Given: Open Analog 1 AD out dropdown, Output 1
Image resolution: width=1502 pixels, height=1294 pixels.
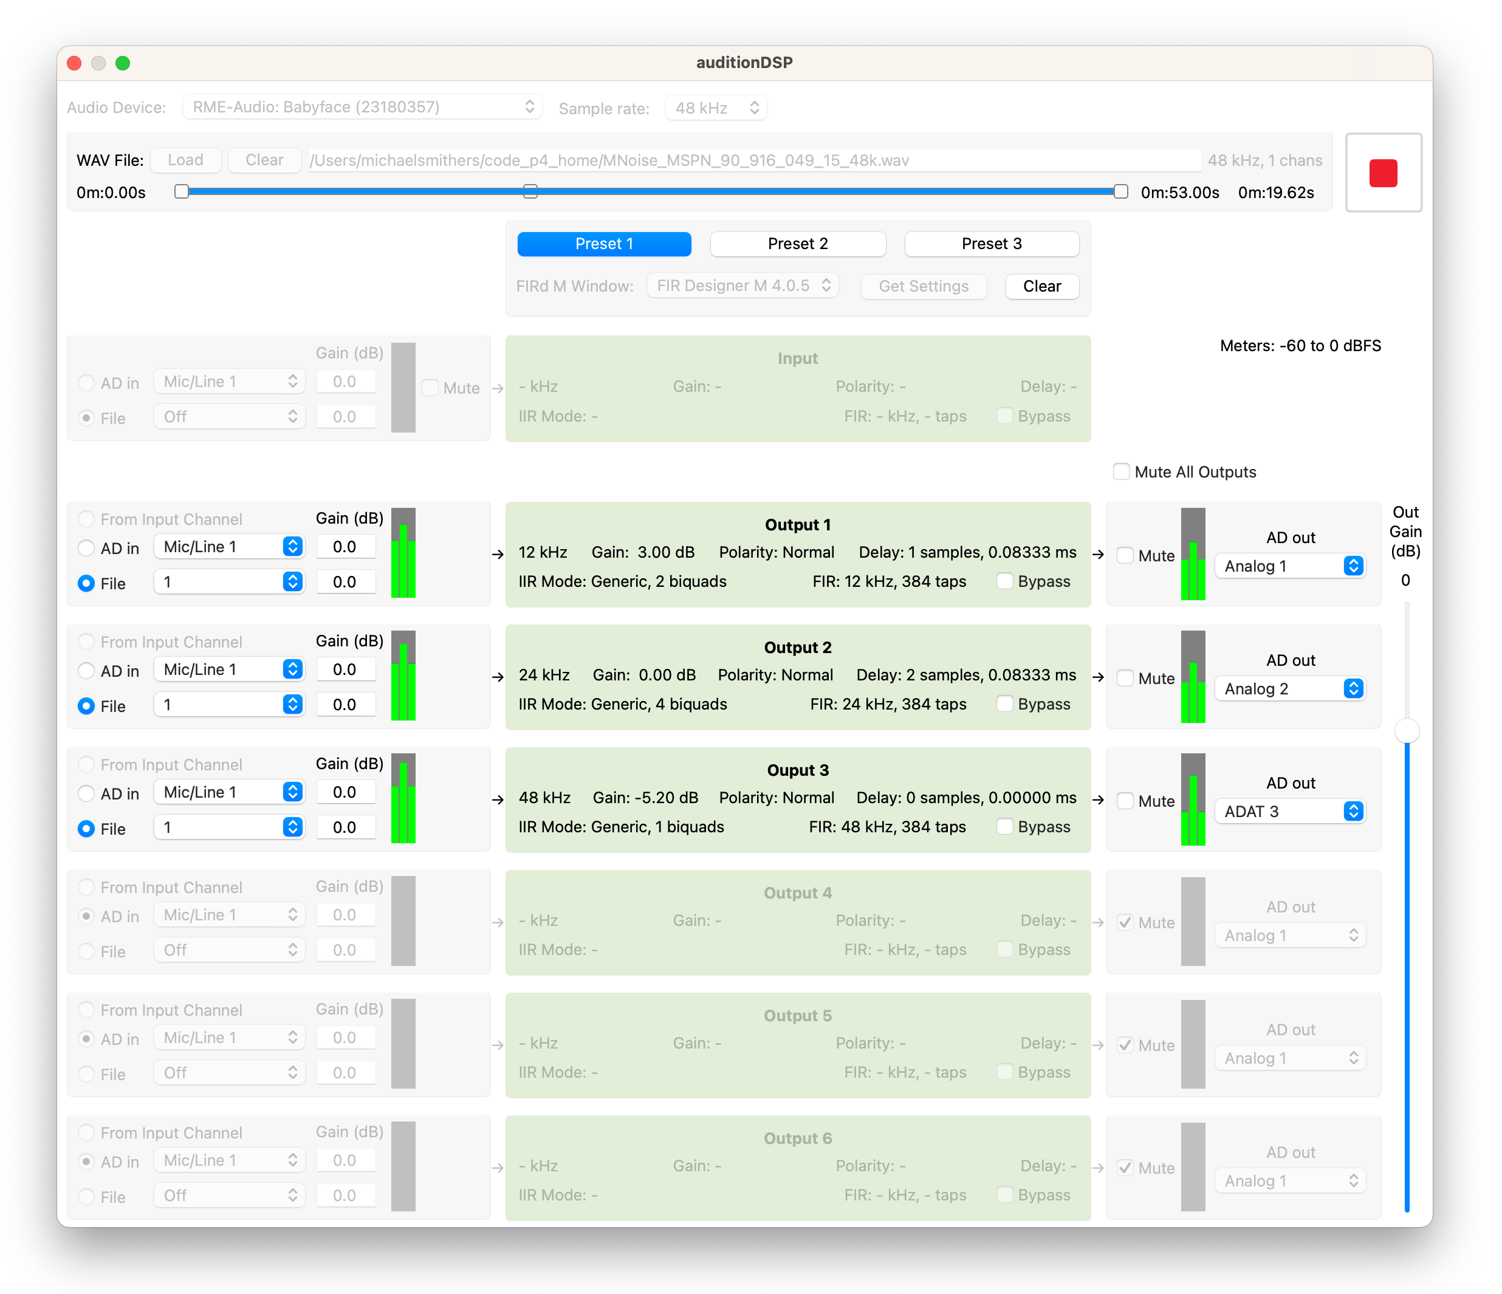Looking at the screenshot, I should (1291, 566).
